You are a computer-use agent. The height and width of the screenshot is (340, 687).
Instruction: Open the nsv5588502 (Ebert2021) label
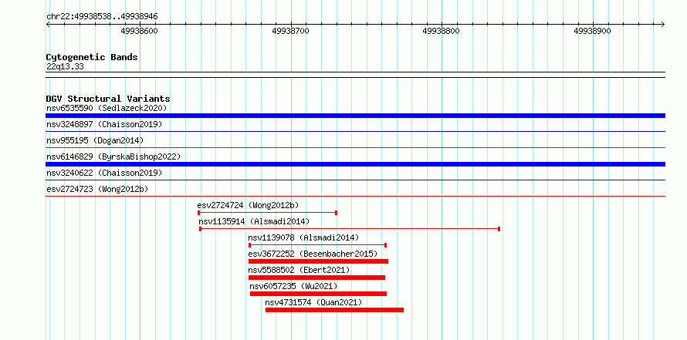coord(300,270)
